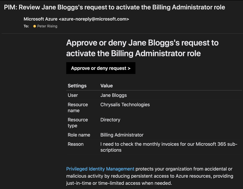This screenshot has width=243, height=189.
Task: Click the large Approve or deny heading
Action: pos(142,48)
